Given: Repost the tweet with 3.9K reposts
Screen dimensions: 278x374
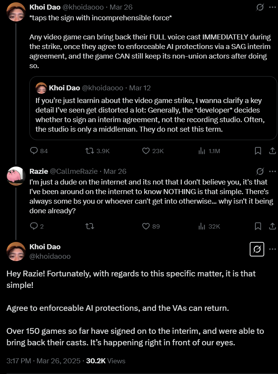Looking at the screenshot, I should point(98,151).
